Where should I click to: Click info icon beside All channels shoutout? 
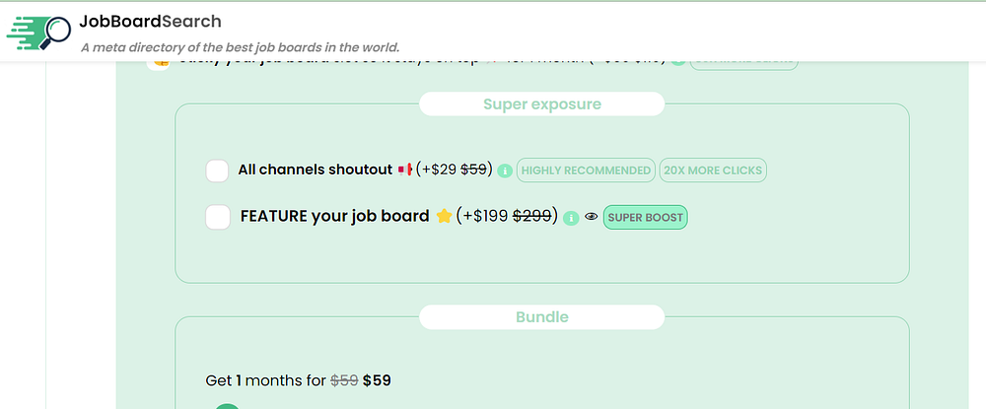505,170
